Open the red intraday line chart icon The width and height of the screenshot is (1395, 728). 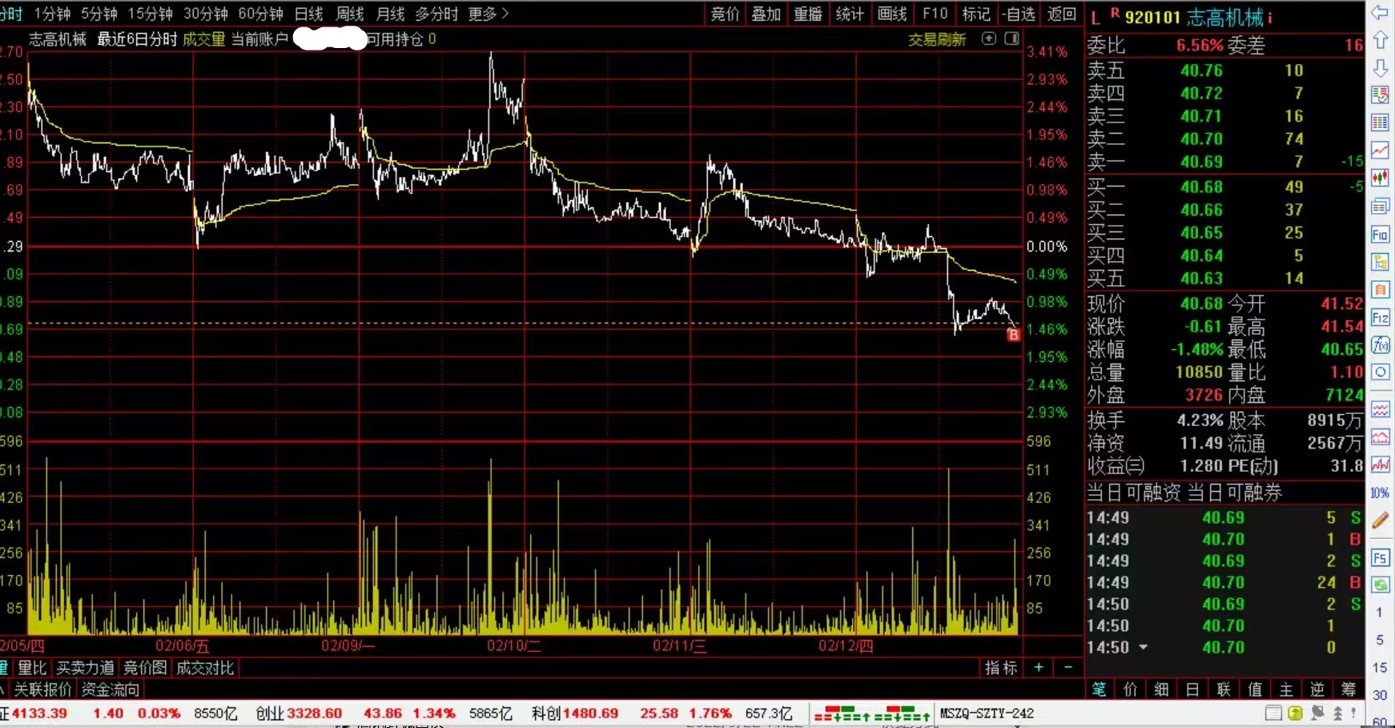1380,151
